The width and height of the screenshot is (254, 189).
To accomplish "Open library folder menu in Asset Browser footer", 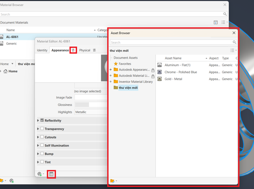I will point(114,181).
